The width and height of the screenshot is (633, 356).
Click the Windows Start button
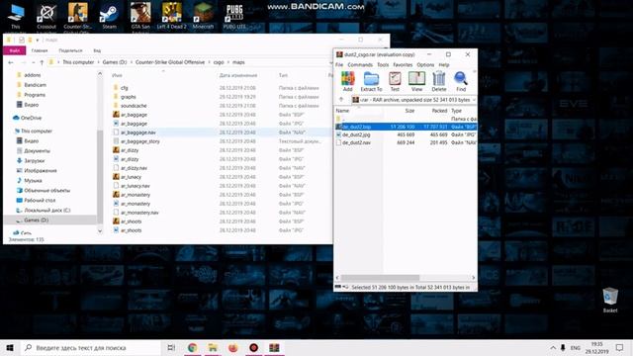[x=10, y=347]
